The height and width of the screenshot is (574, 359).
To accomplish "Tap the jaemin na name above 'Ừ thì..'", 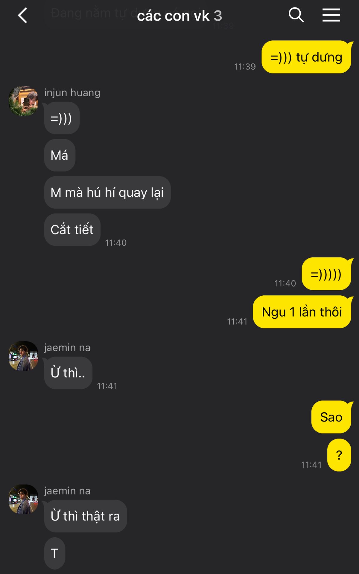I will coord(67,347).
